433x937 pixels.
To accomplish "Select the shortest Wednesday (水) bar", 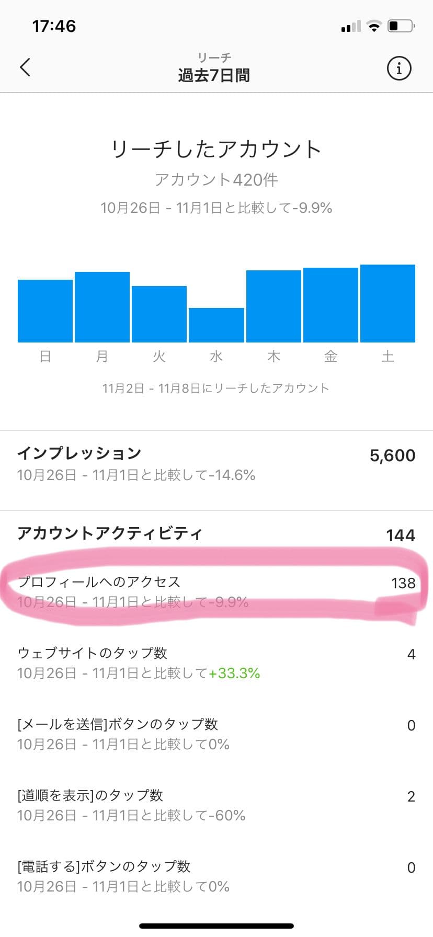I will [216, 325].
